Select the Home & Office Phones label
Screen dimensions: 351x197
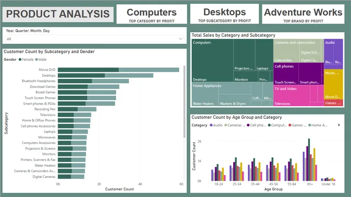[x=38, y=120]
